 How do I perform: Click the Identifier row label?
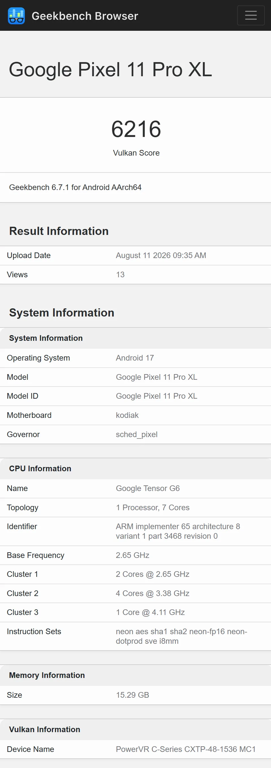22,527
